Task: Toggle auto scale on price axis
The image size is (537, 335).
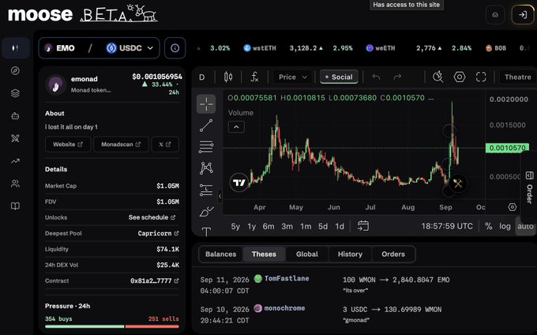Action: [525, 226]
